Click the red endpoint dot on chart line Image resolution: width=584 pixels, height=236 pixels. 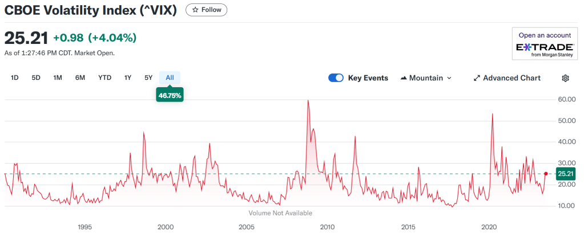[x=546, y=173]
